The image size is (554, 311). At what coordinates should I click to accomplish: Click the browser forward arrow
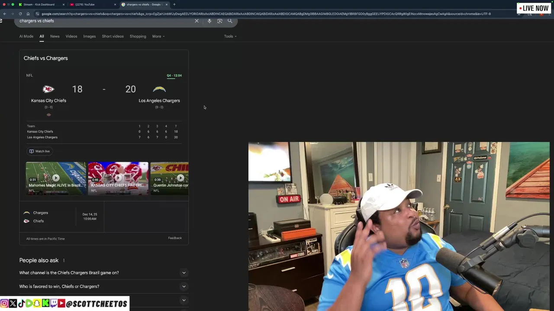coord(12,14)
